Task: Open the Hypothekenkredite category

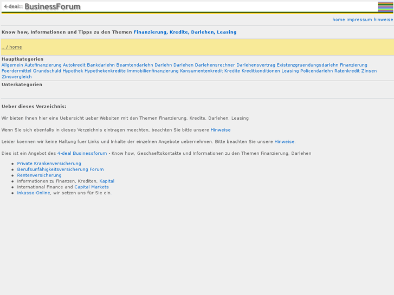Action: click(105, 71)
